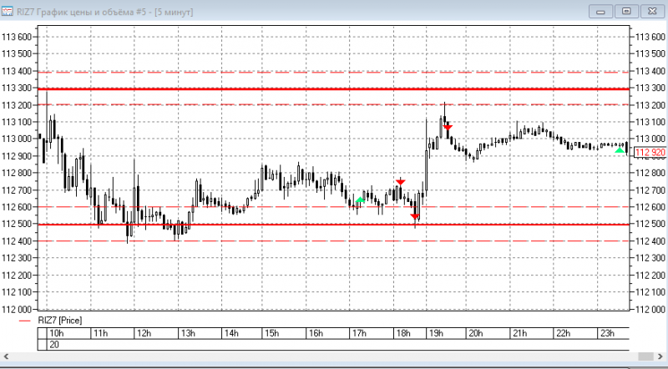Click the green marker near 23h
668x369 pixels.
(x=620, y=150)
